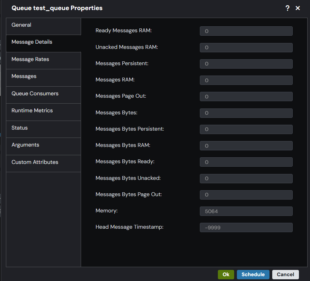Screen dimensions: 310x281
Task: Switch to the General tab
Action: tap(44, 26)
